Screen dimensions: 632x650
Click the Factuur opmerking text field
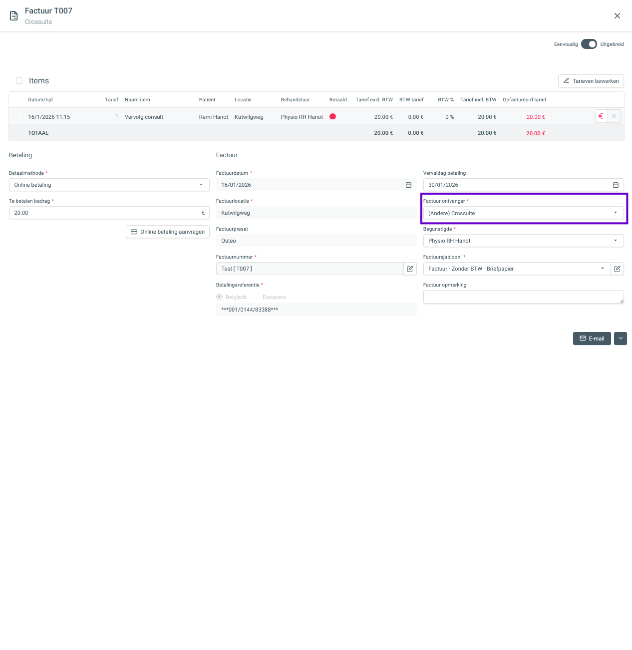(x=522, y=297)
